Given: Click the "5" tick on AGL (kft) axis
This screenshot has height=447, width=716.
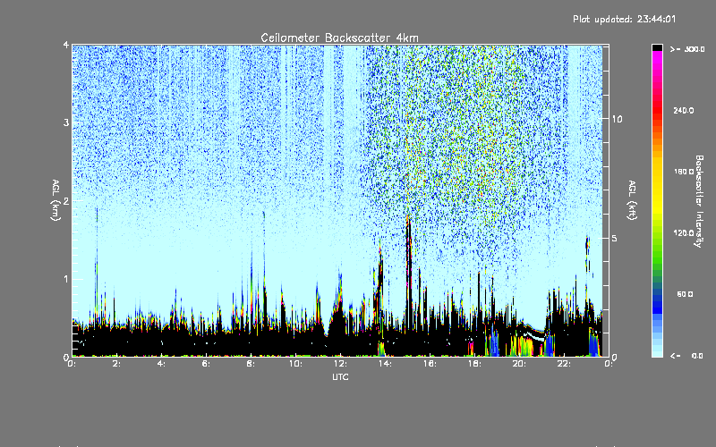Looking at the screenshot, I should point(615,239).
